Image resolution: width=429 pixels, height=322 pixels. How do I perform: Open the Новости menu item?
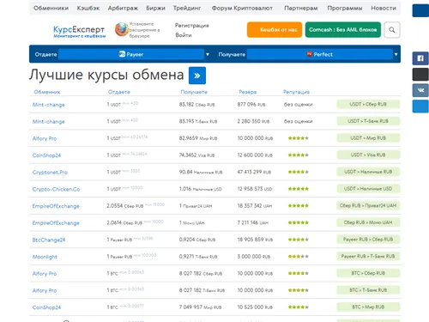point(384,8)
